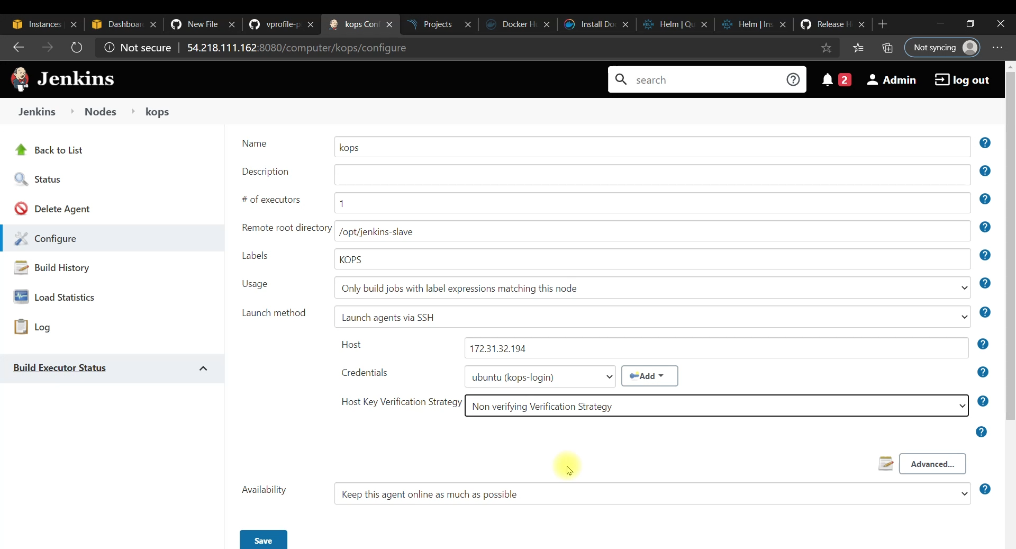Show help for # of executors
Image resolution: width=1016 pixels, height=549 pixels.
985,199
